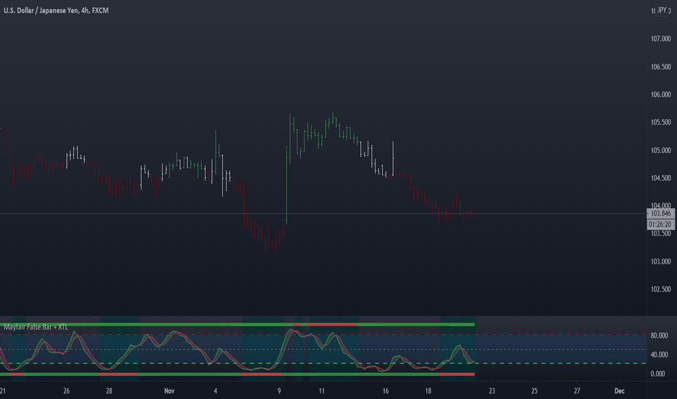Screen dimensions: 677x399
Task: Select date 28 on the time axis
Action: pos(109,391)
